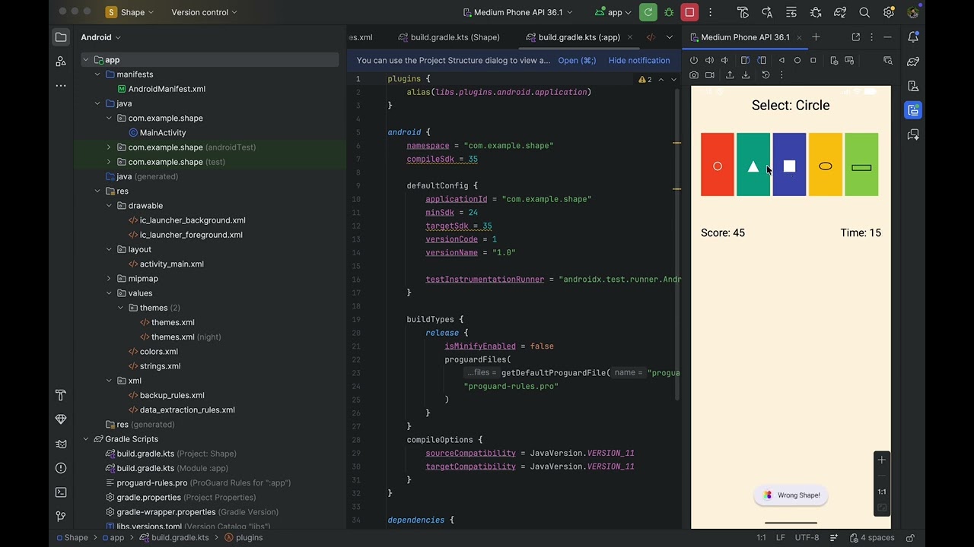Screen dimensions: 974x547
Task: Open IDE settings gear
Action: pos(889,12)
